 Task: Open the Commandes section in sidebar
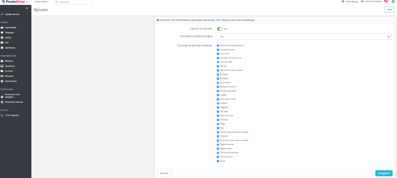pos(10,27)
